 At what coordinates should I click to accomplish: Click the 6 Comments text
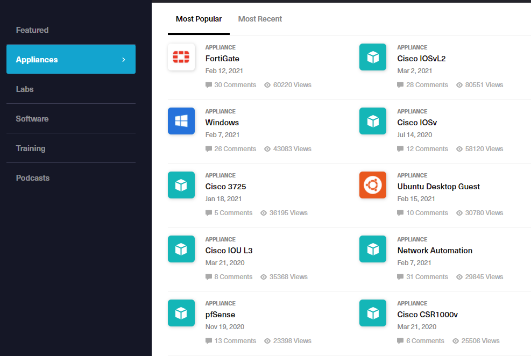coord(425,341)
